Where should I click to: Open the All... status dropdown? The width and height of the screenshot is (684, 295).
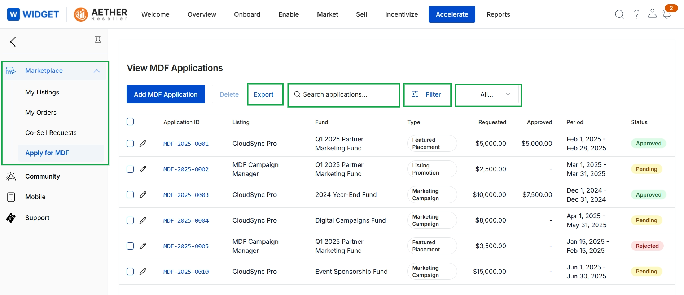tap(488, 94)
